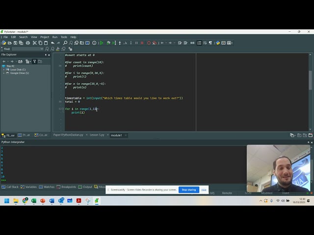Click the Search magnifier icon in the toolbar

coord(65,43)
